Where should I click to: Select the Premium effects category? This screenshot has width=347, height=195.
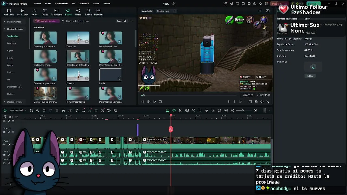click(x=11, y=43)
